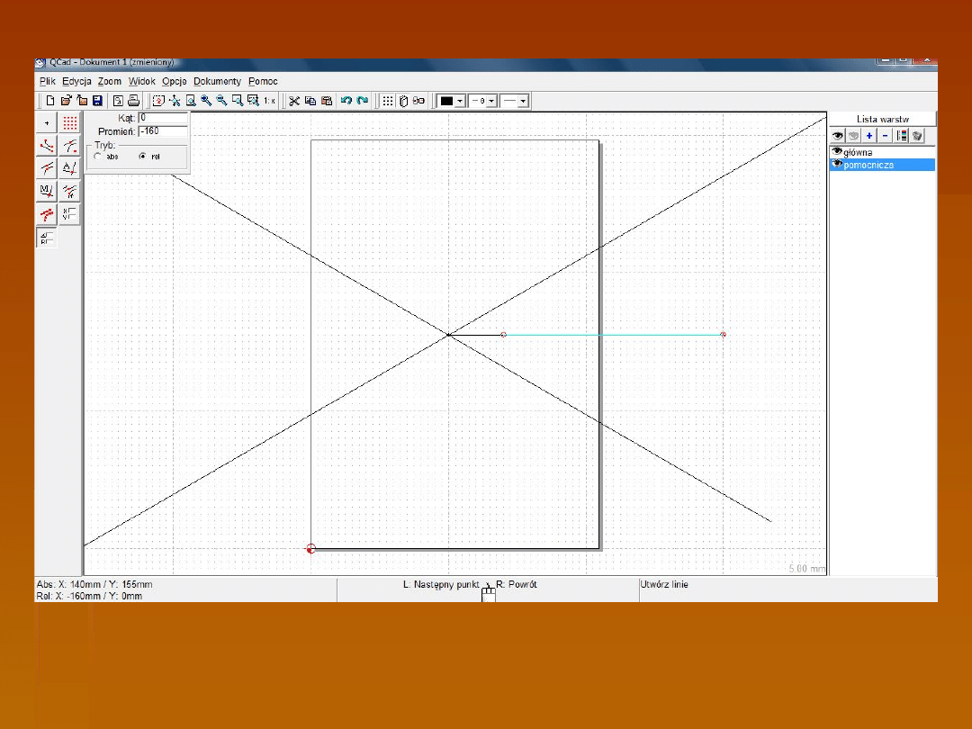972x729 pixels.
Task: Toggle the grid display toolbar icon
Action: [388, 101]
